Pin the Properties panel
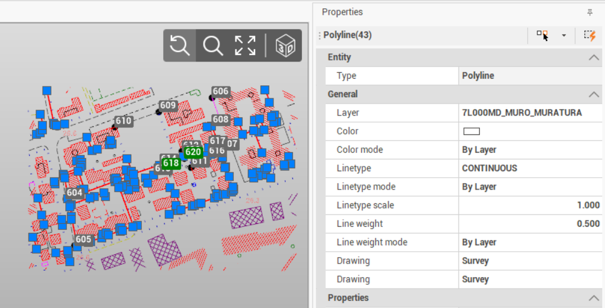 click(590, 12)
